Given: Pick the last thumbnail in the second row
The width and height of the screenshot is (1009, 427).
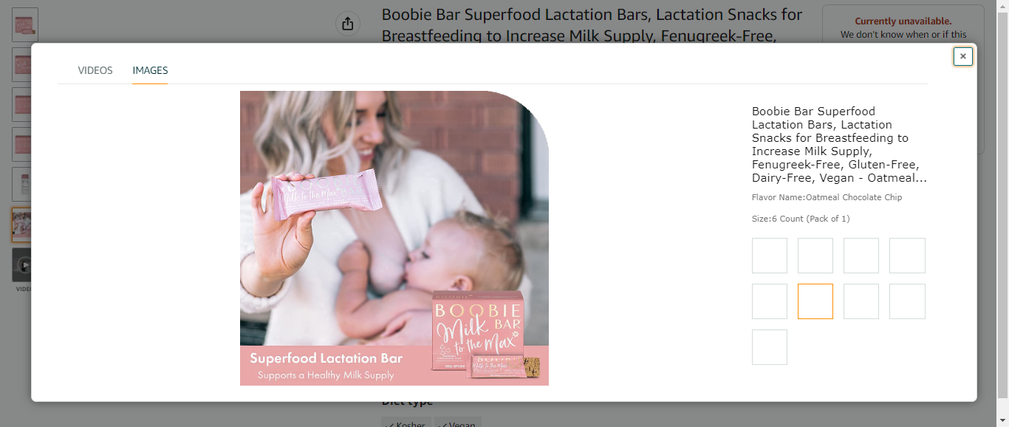Looking at the screenshot, I should 907,301.
